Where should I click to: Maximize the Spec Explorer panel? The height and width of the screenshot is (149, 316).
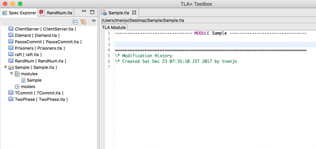click(x=92, y=12)
